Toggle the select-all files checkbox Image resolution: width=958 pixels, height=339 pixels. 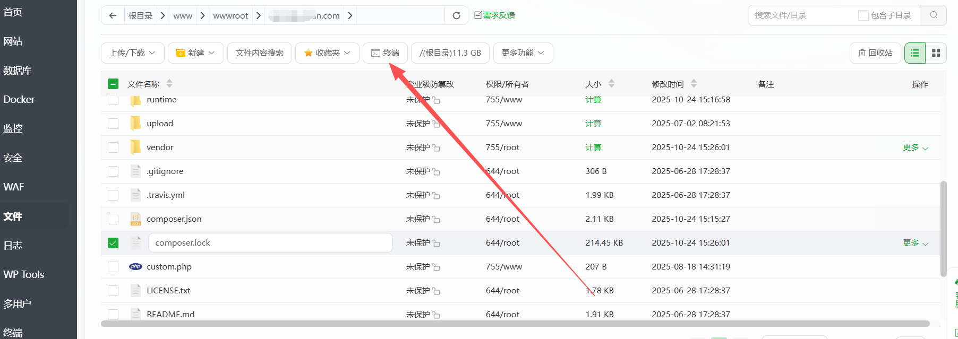click(x=113, y=84)
